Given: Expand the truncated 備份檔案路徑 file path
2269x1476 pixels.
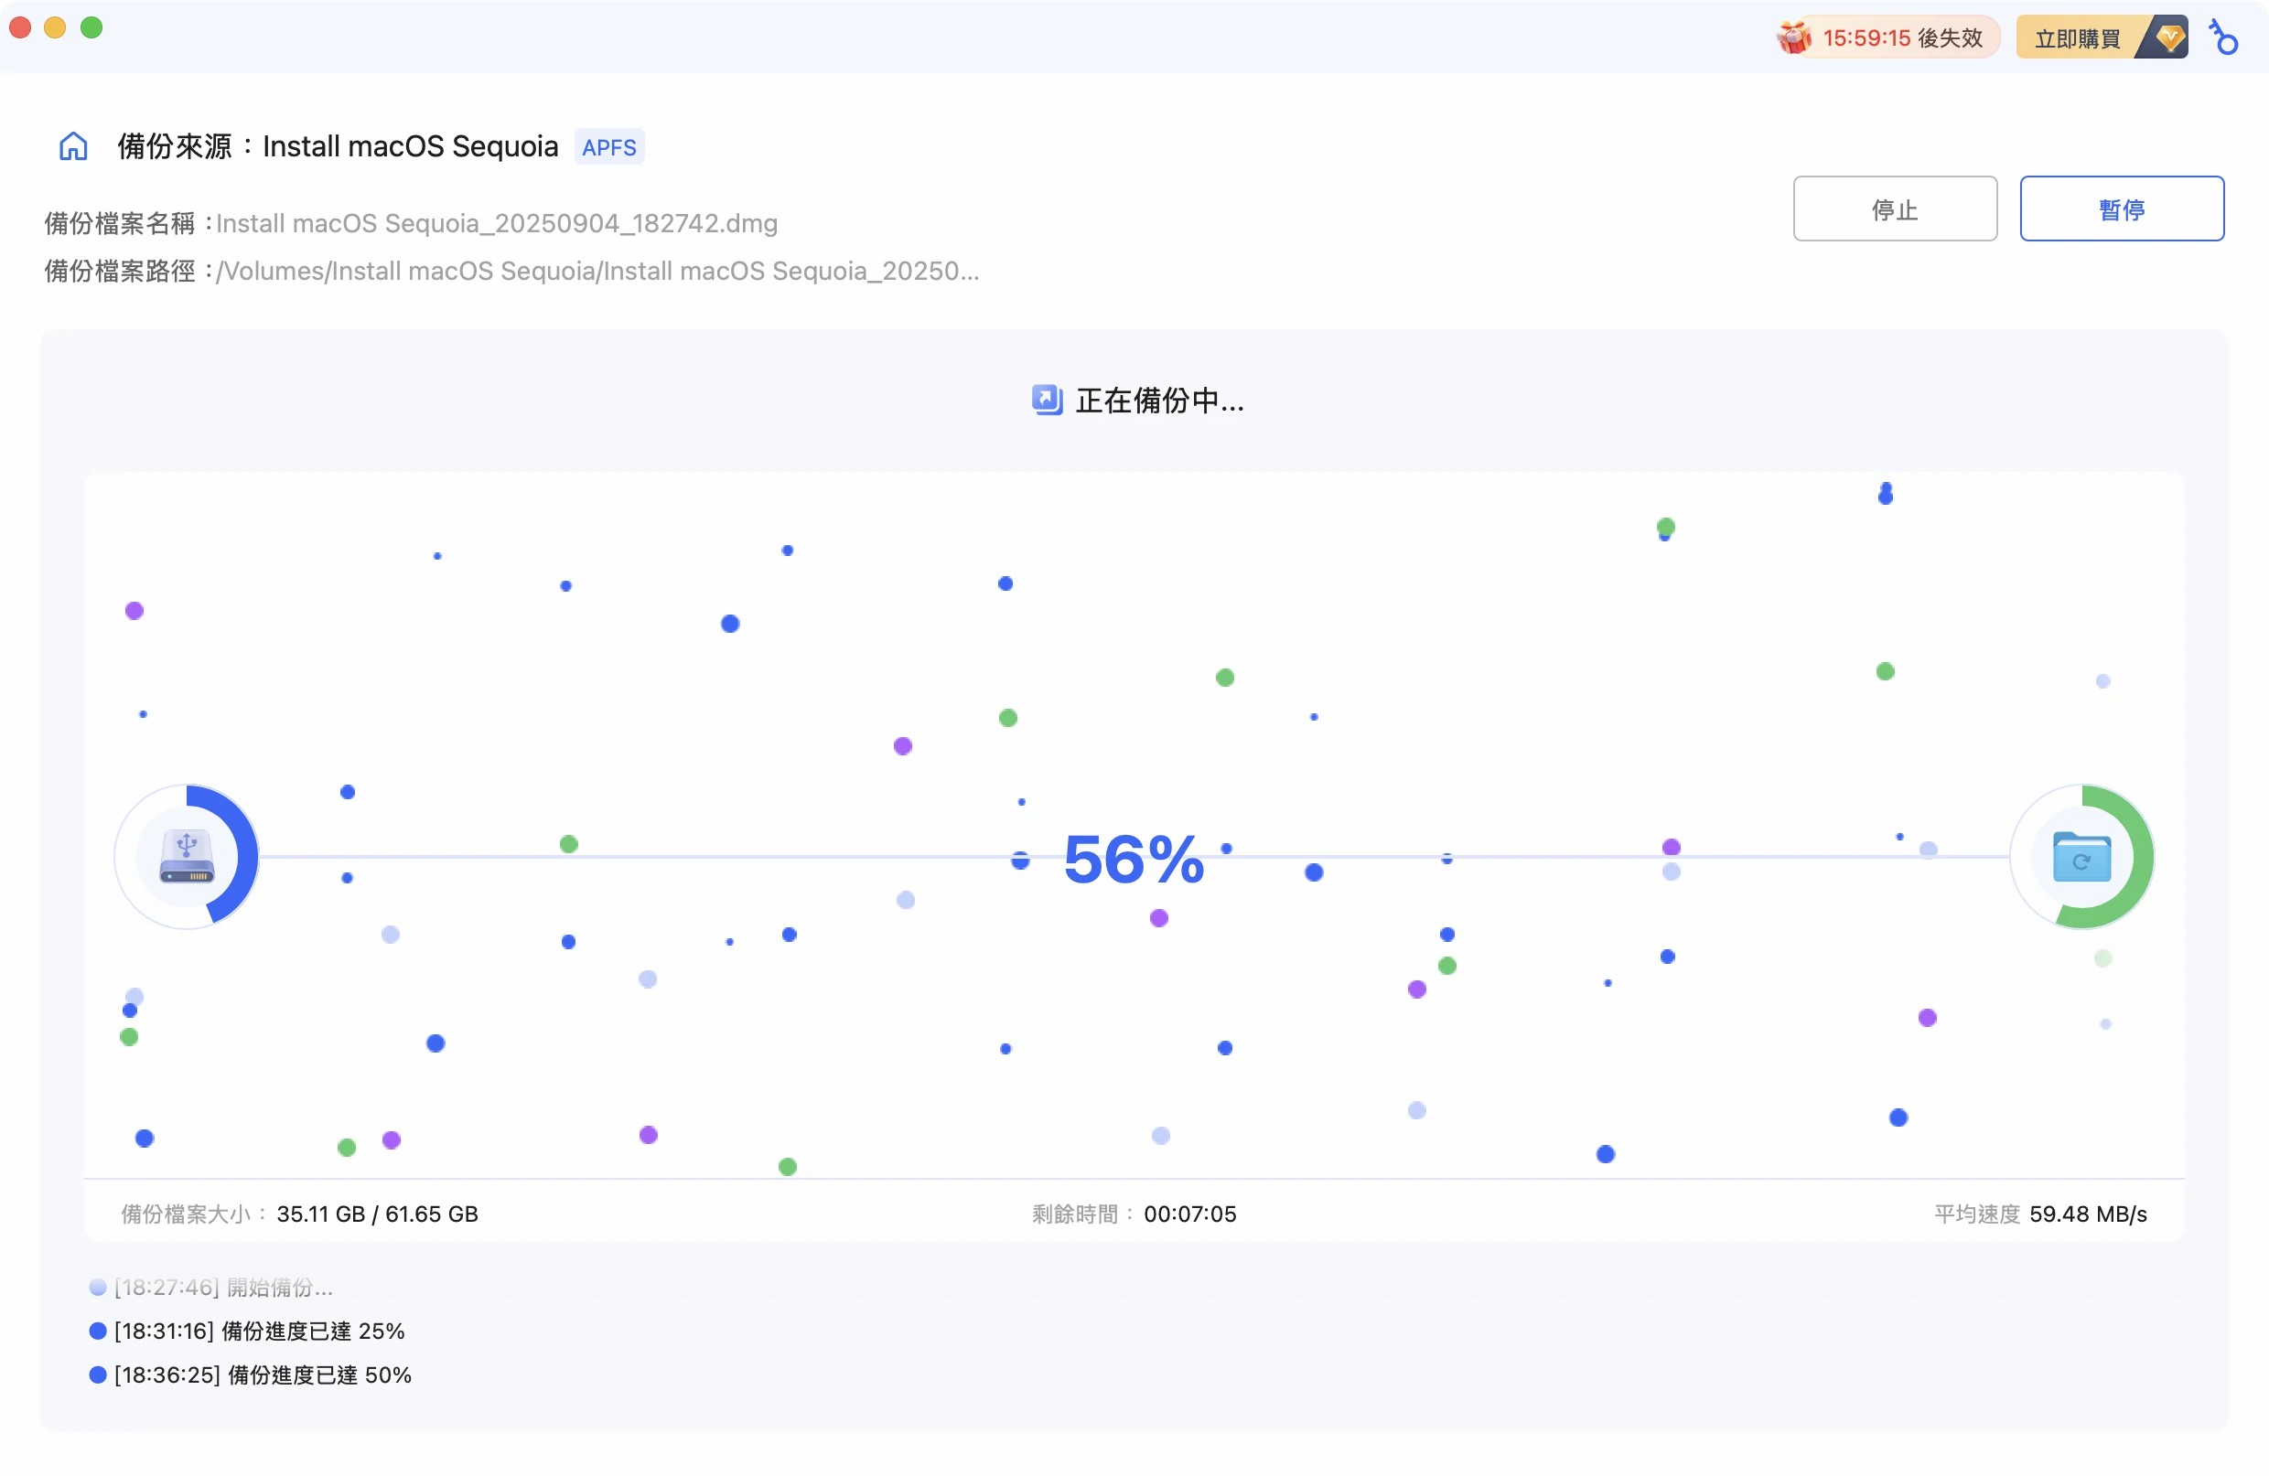Looking at the screenshot, I should coord(597,271).
